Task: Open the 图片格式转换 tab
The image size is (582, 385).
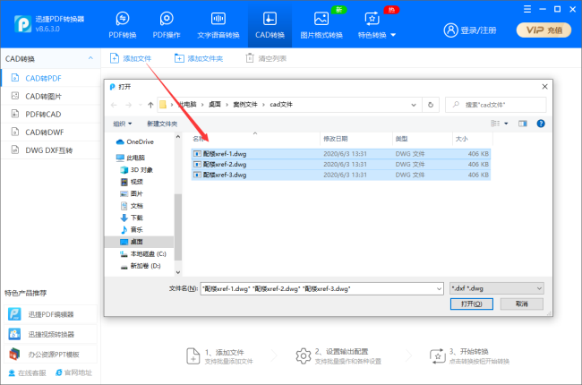Action: 321,25
